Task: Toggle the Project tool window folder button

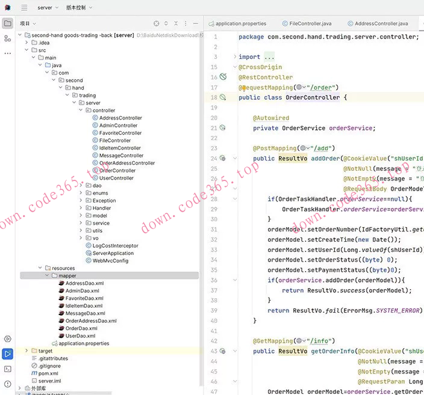Action: (7, 23)
